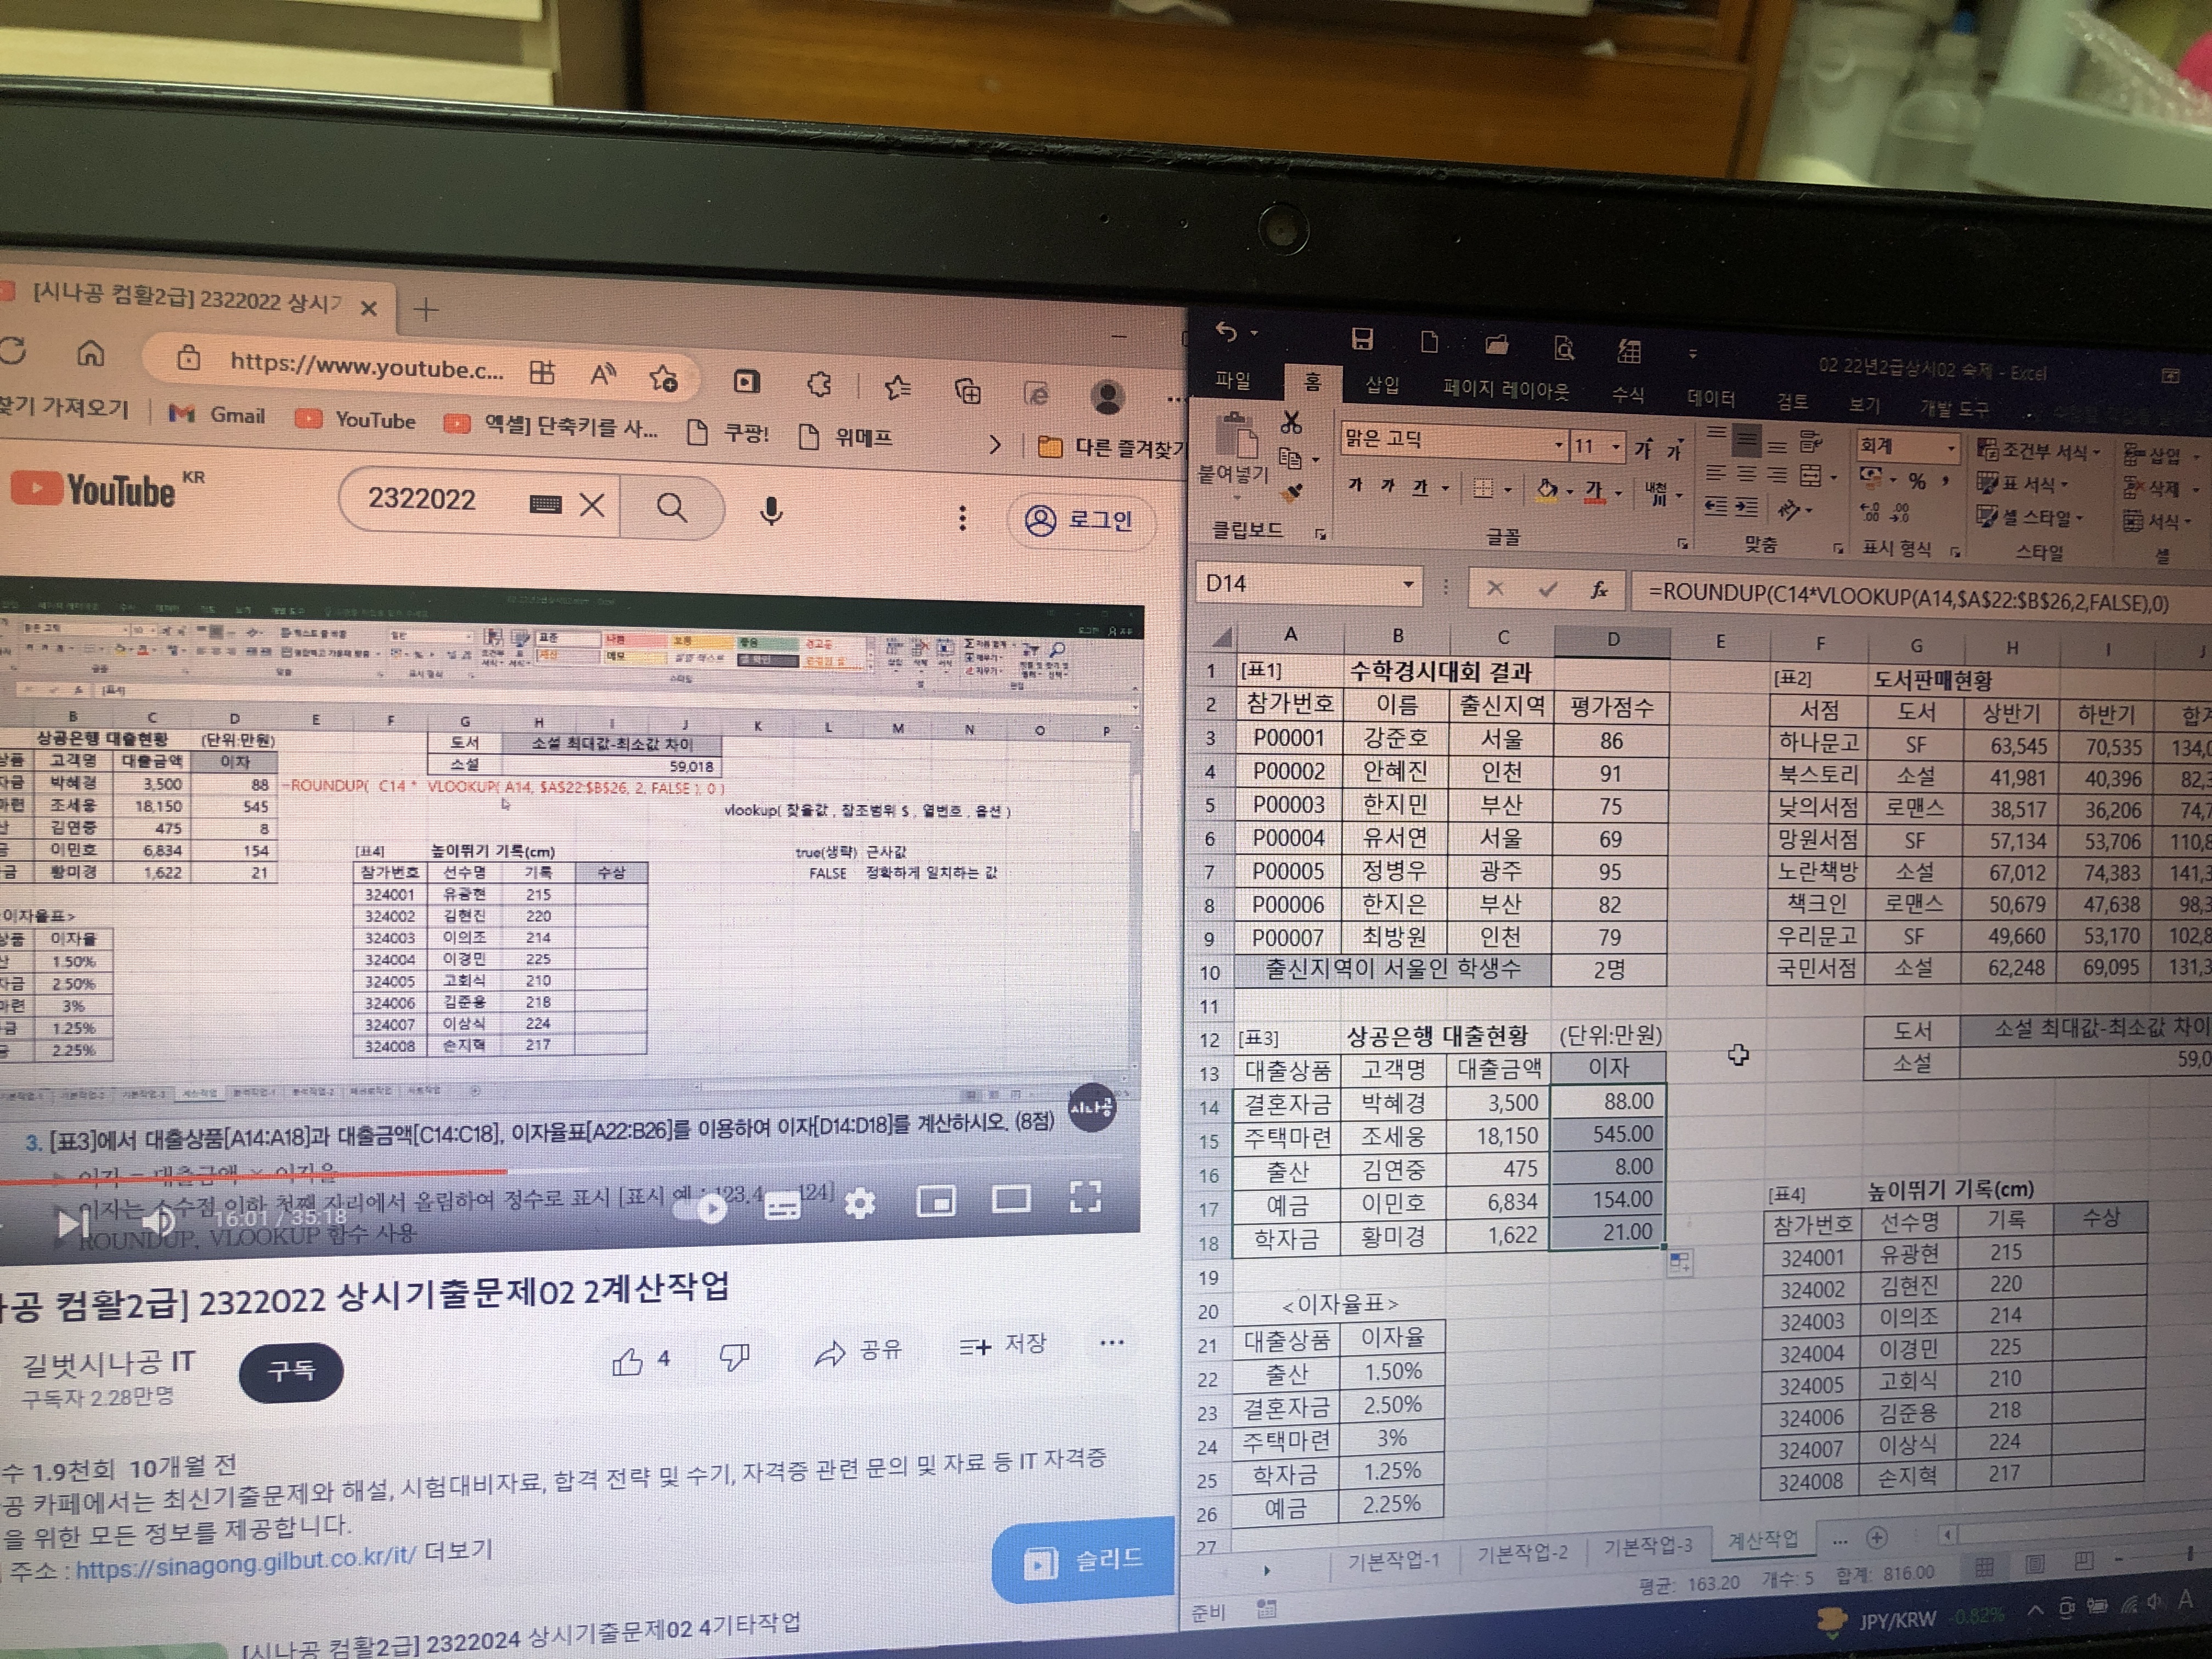The width and height of the screenshot is (2212, 1659).
Task: Toggle subtitles captions button on video
Action: (x=782, y=1207)
